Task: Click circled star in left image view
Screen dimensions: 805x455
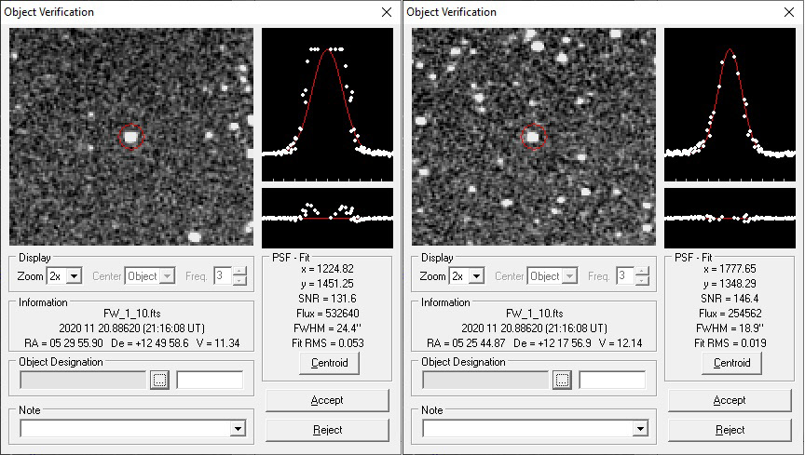Action: 131,137
